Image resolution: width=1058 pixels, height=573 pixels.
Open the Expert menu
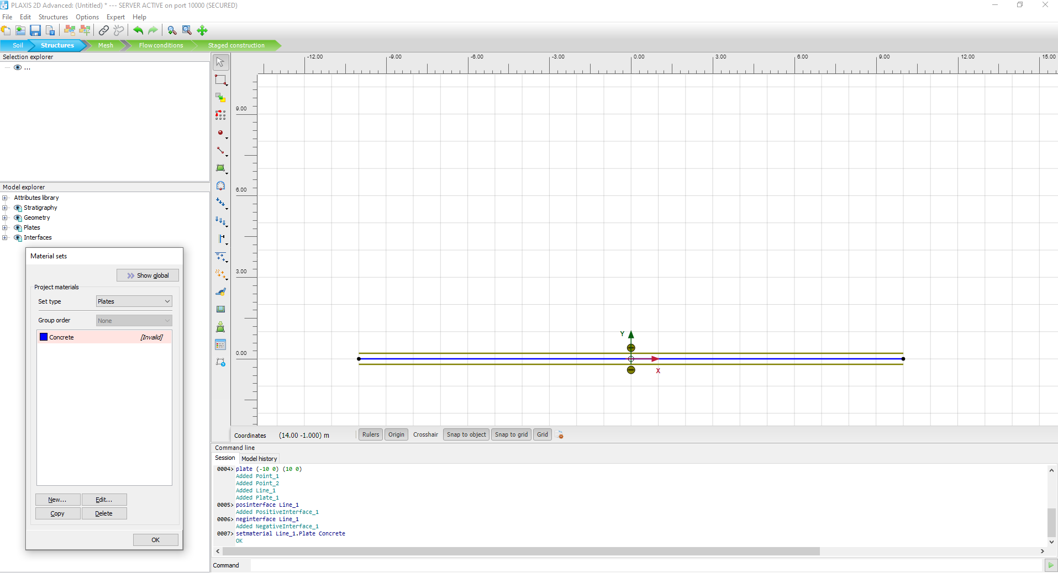pos(115,17)
